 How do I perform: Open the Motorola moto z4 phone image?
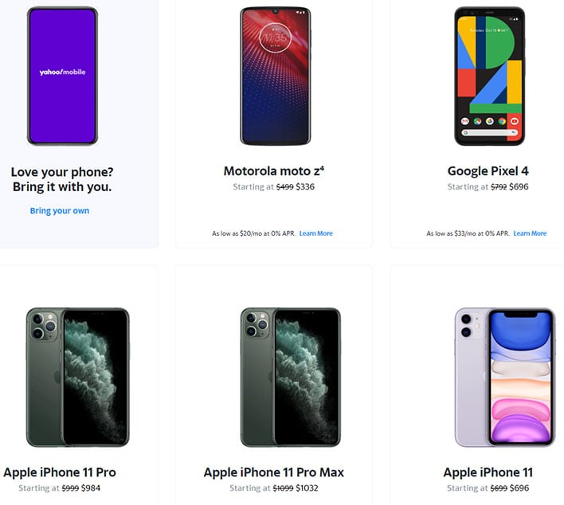275,76
